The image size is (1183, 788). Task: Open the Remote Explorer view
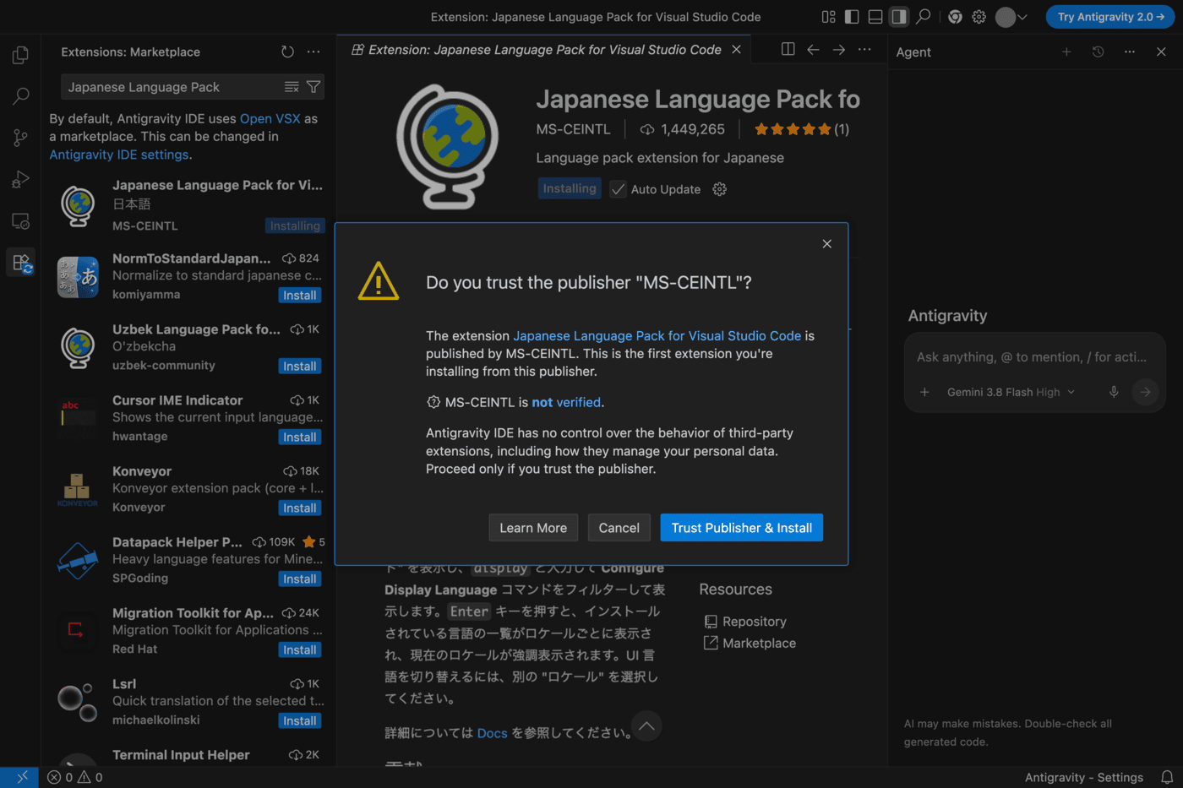pos(20,221)
